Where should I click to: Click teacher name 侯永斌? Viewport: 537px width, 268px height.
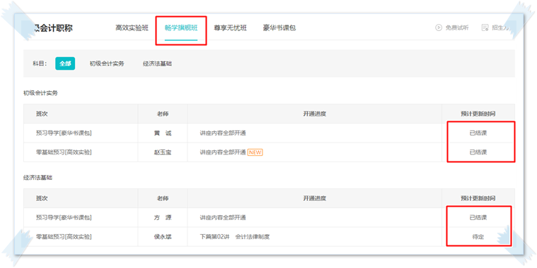tap(163, 236)
